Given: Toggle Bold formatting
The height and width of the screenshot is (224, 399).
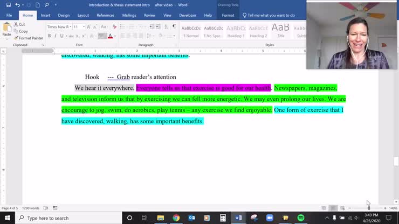Looking at the screenshot, I should coord(49,36).
